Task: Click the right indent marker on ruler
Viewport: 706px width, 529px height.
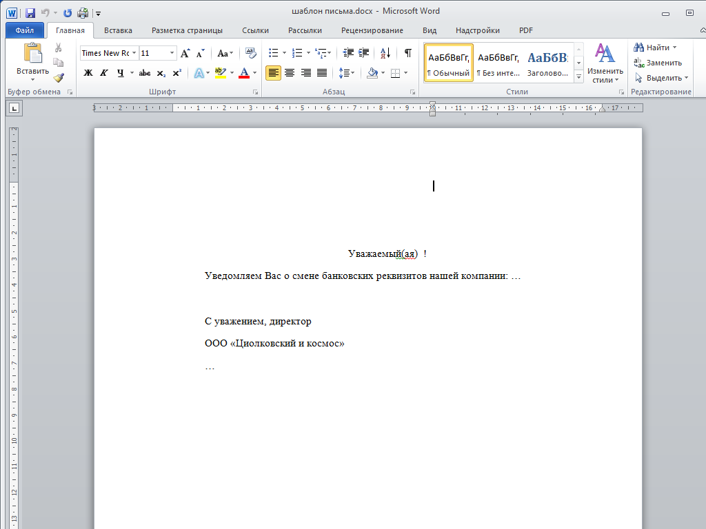Action: [x=603, y=109]
